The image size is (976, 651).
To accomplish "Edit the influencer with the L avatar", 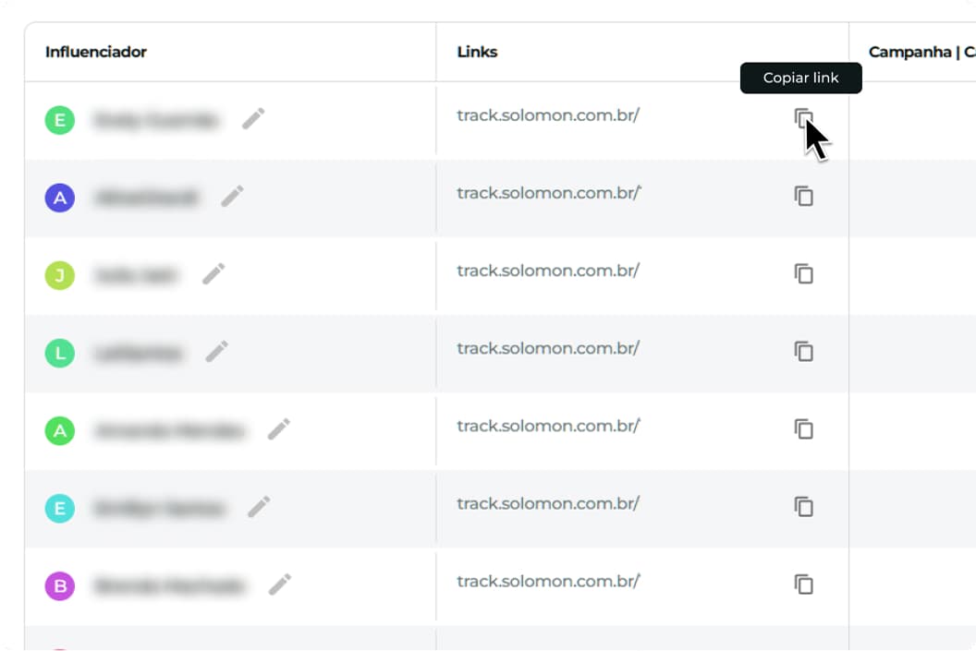I will pyautogui.click(x=217, y=351).
